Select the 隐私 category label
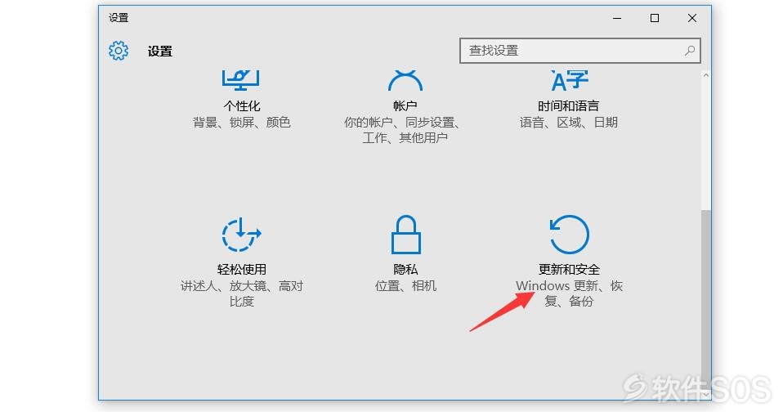The width and height of the screenshot is (783, 412). (405, 270)
